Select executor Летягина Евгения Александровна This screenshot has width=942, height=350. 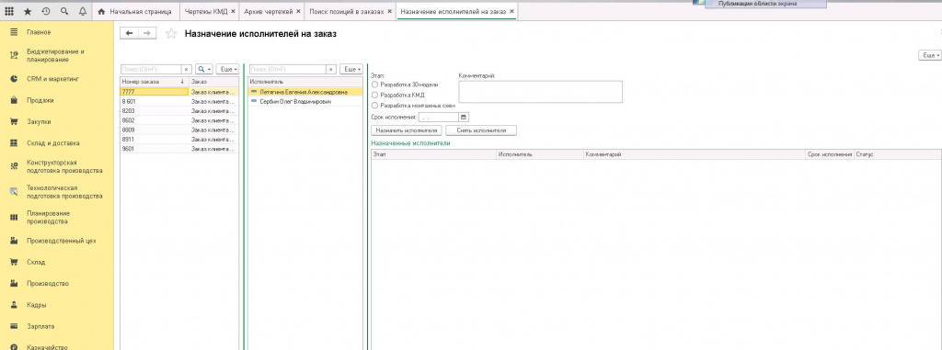click(305, 93)
